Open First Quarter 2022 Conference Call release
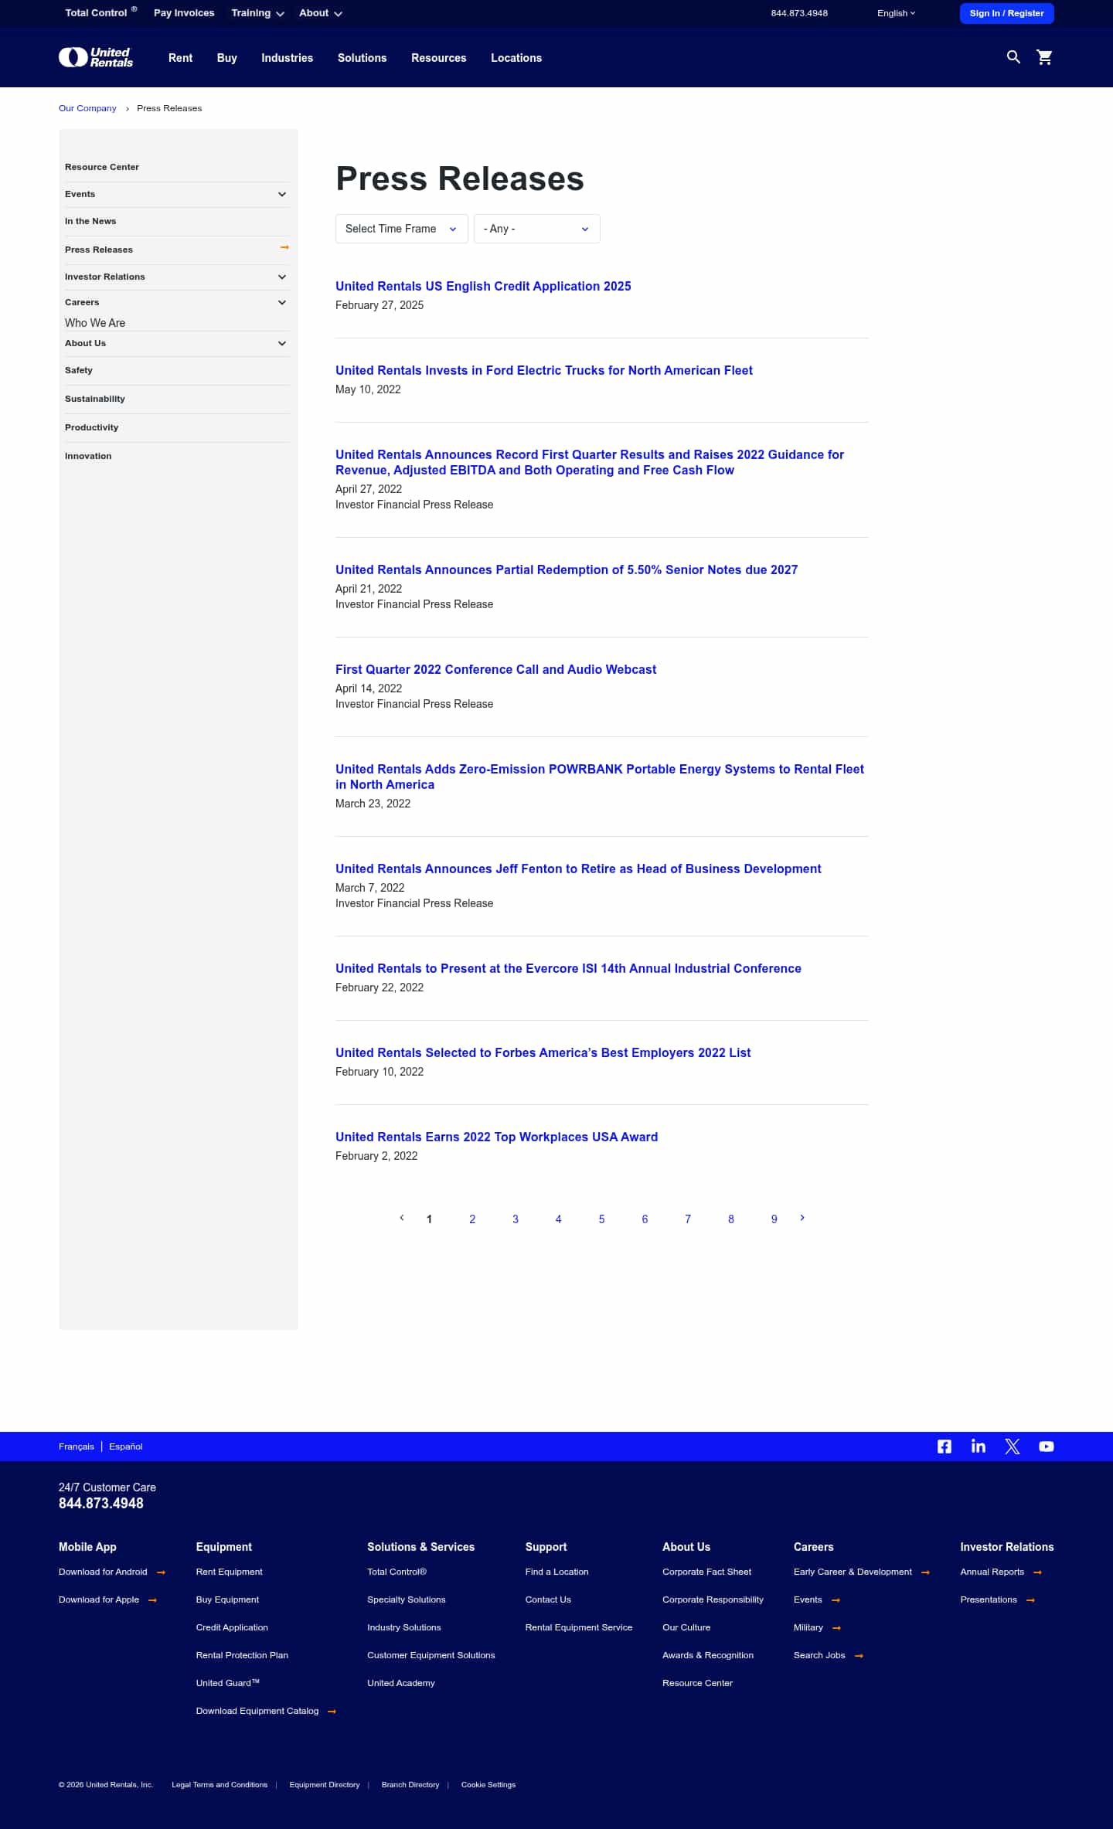Viewport: 1113px width, 1829px height. (495, 669)
